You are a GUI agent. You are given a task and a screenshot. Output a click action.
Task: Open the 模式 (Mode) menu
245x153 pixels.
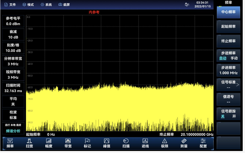(28, 5)
